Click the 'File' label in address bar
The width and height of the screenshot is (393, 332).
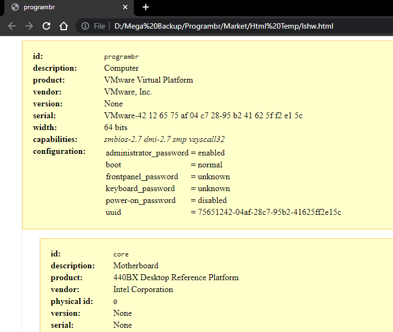coord(99,26)
